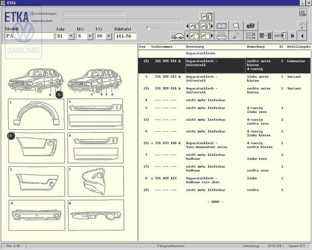
Task: Open the Jahr dropdown
Action: [71, 36]
